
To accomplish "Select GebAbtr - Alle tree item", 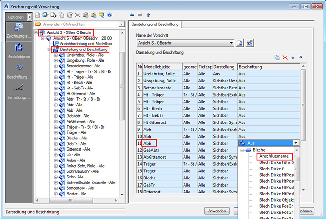I will click(78, 116).
